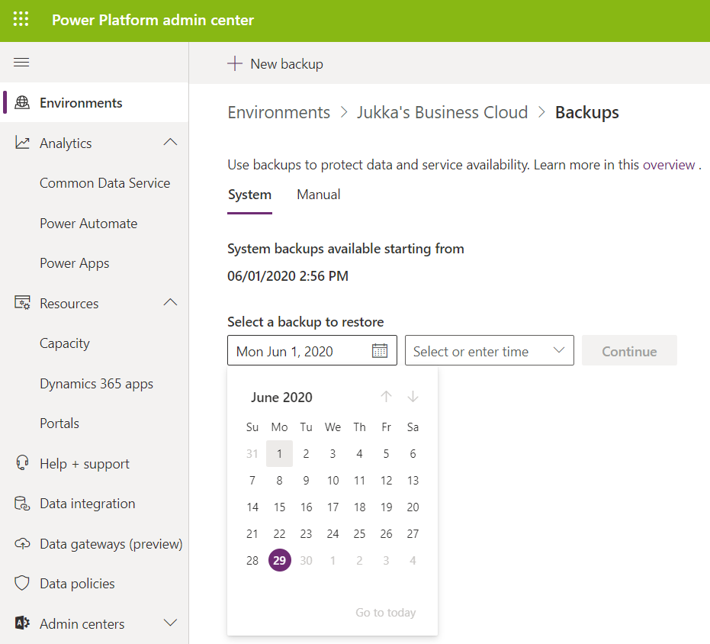Open Help + support page
The height and width of the screenshot is (644, 710).
coord(84,464)
